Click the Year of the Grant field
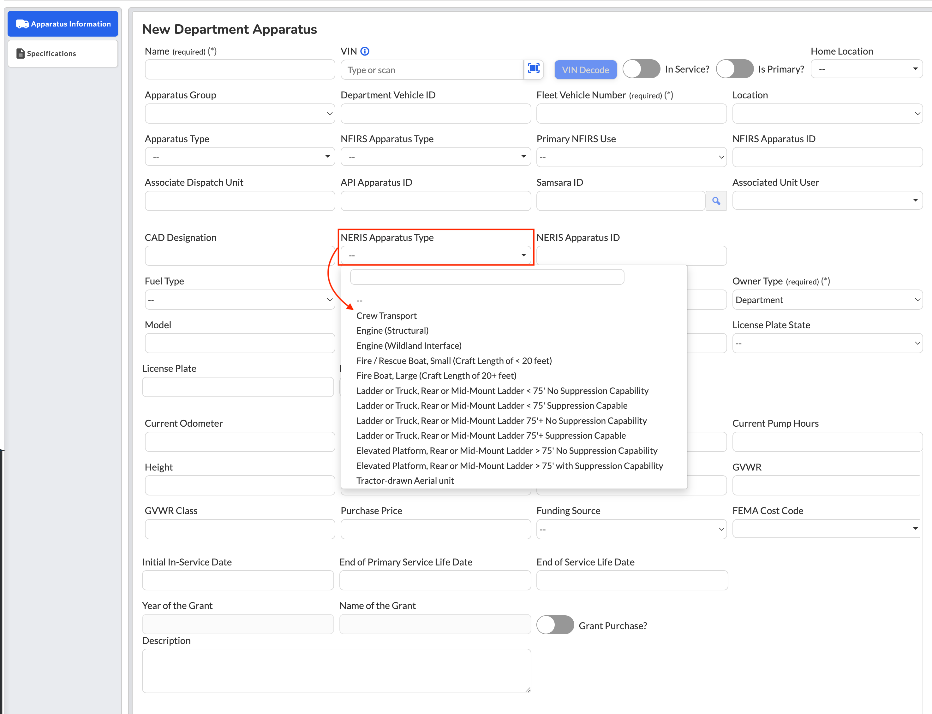Image resolution: width=932 pixels, height=714 pixels. 238,624
